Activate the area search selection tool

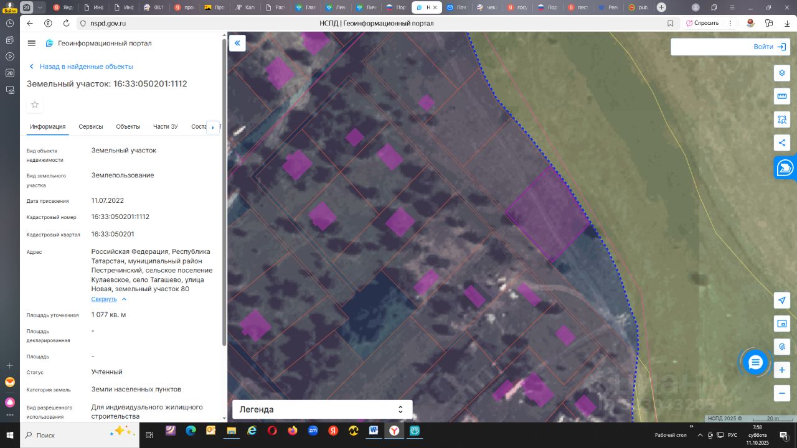[782, 119]
